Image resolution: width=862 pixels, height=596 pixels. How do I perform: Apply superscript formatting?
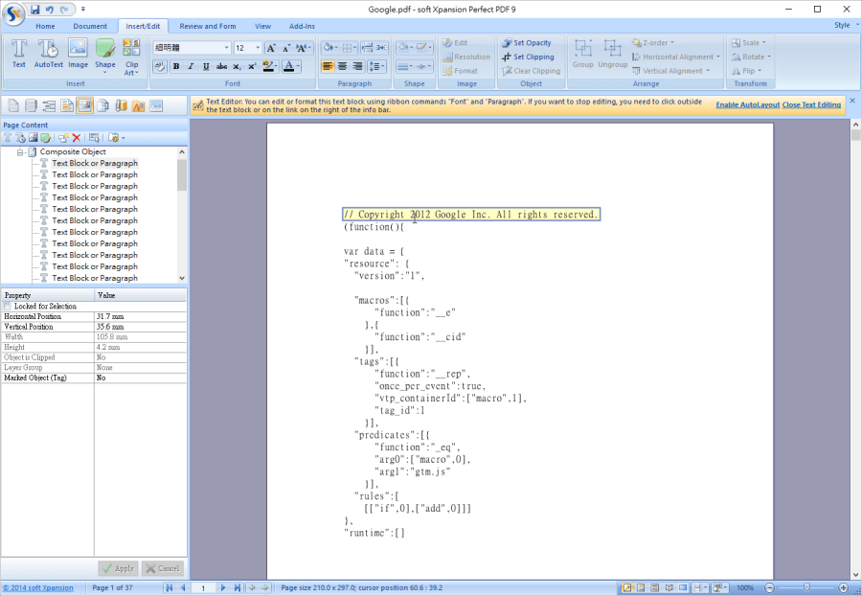click(252, 66)
